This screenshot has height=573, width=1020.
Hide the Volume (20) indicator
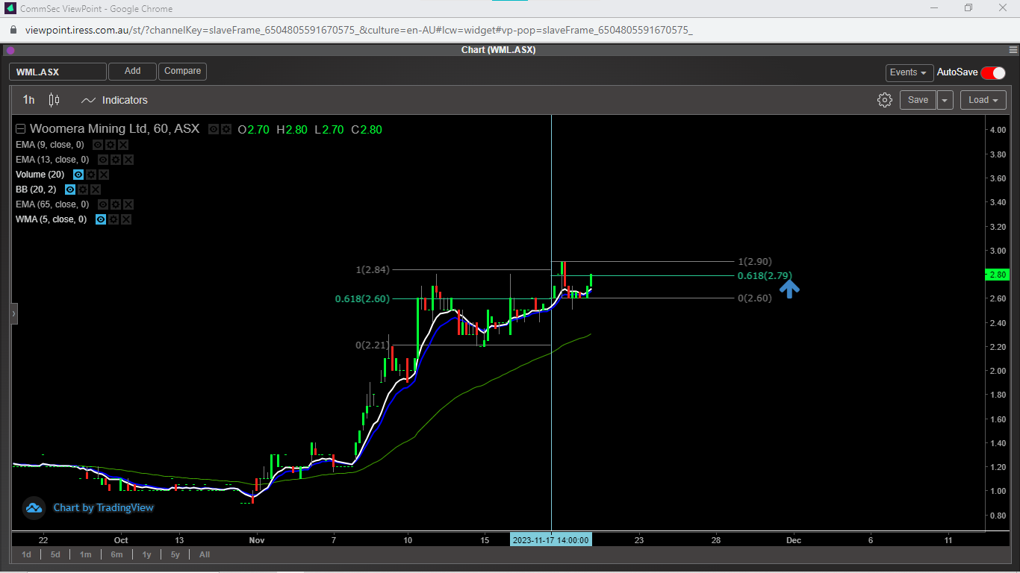78,175
